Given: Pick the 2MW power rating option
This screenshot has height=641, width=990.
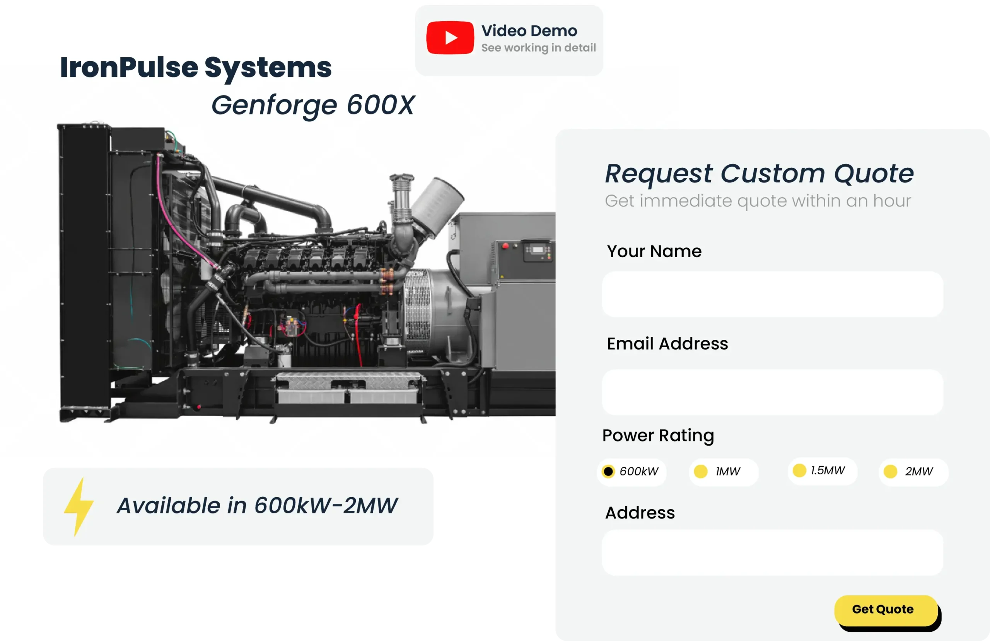Looking at the screenshot, I should pyautogui.click(x=913, y=471).
